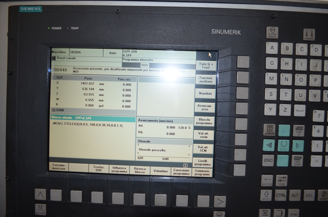
Task: Tap the letter G key
Action: [x=272, y=63]
